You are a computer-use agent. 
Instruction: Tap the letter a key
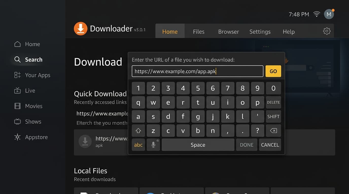(138, 116)
